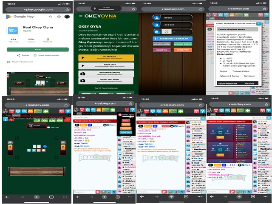
Task: Open browser three-dots menu below game table
Action: coord(65,197)
